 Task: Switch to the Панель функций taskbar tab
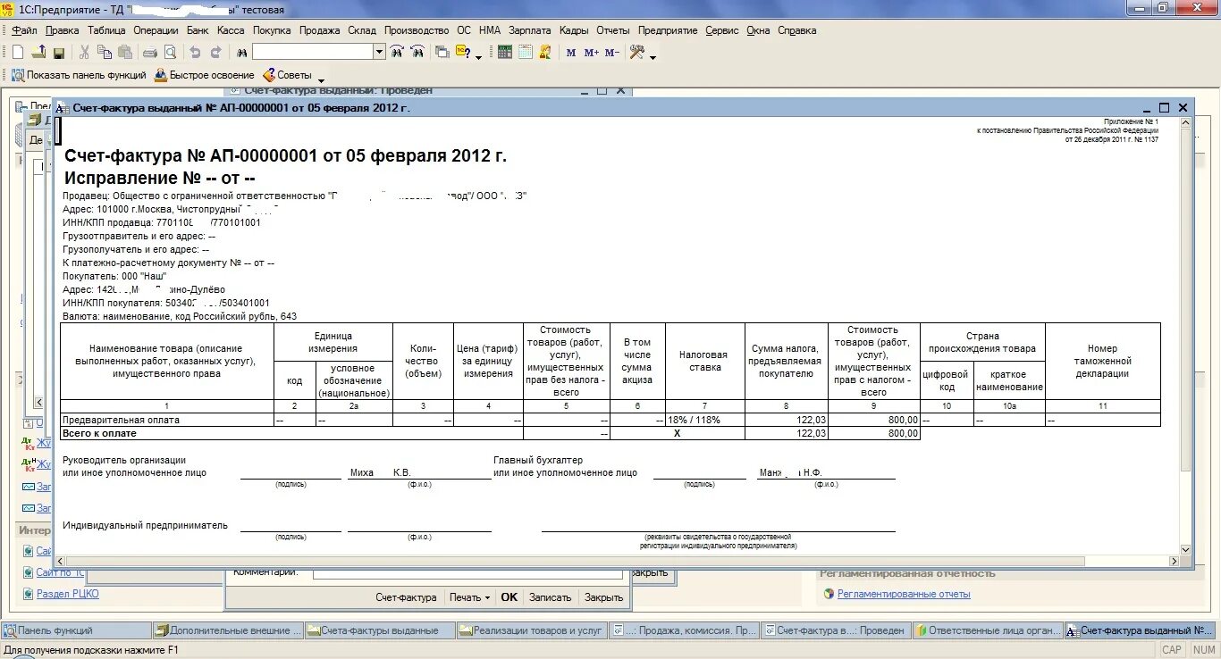click(75, 630)
